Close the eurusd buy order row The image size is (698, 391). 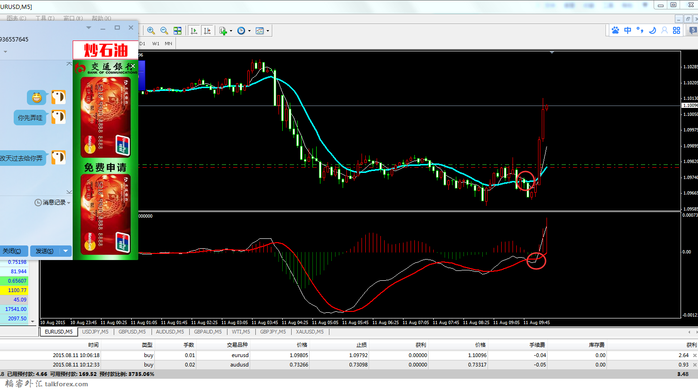[695, 355]
